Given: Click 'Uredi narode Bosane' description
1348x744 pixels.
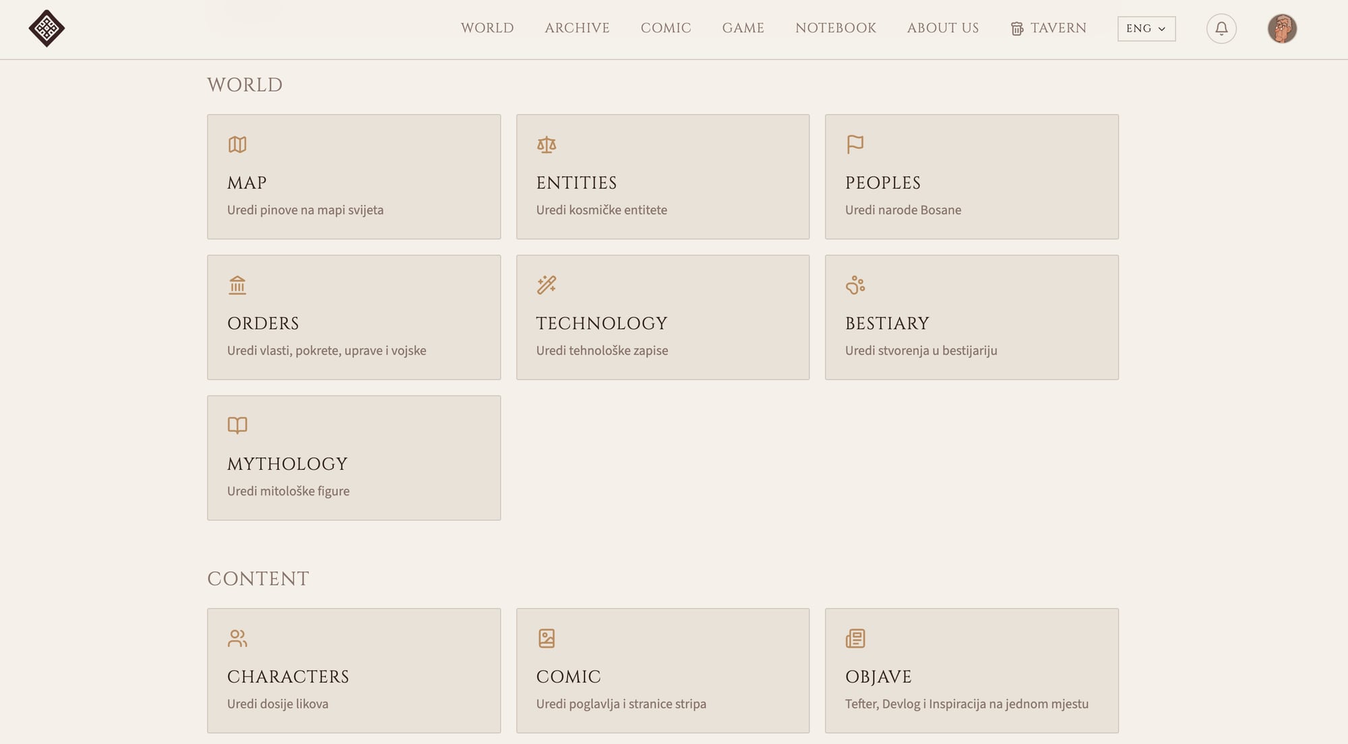Looking at the screenshot, I should [903, 210].
